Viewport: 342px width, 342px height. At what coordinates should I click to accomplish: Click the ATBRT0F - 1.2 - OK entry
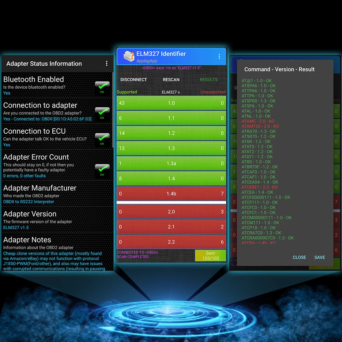click(260, 167)
